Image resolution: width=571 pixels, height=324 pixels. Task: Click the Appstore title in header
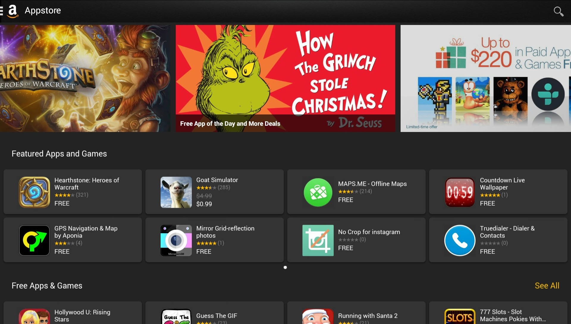(43, 10)
